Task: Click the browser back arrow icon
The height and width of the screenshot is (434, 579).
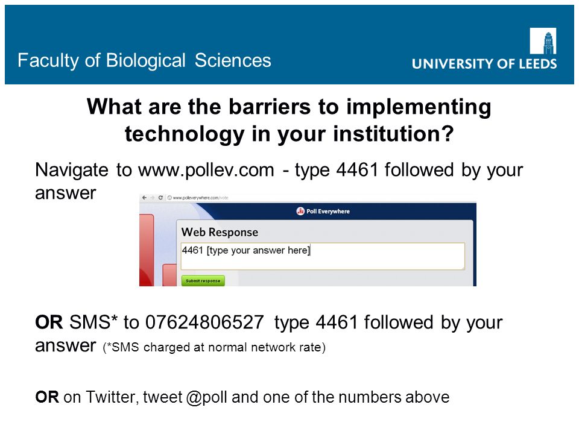Action: 144,198
